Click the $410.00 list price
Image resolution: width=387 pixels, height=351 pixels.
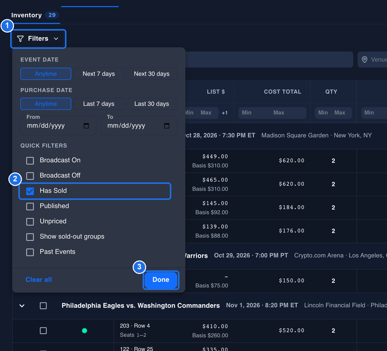point(215,326)
